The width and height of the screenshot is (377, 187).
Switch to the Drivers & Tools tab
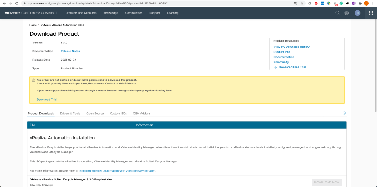click(70, 114)
